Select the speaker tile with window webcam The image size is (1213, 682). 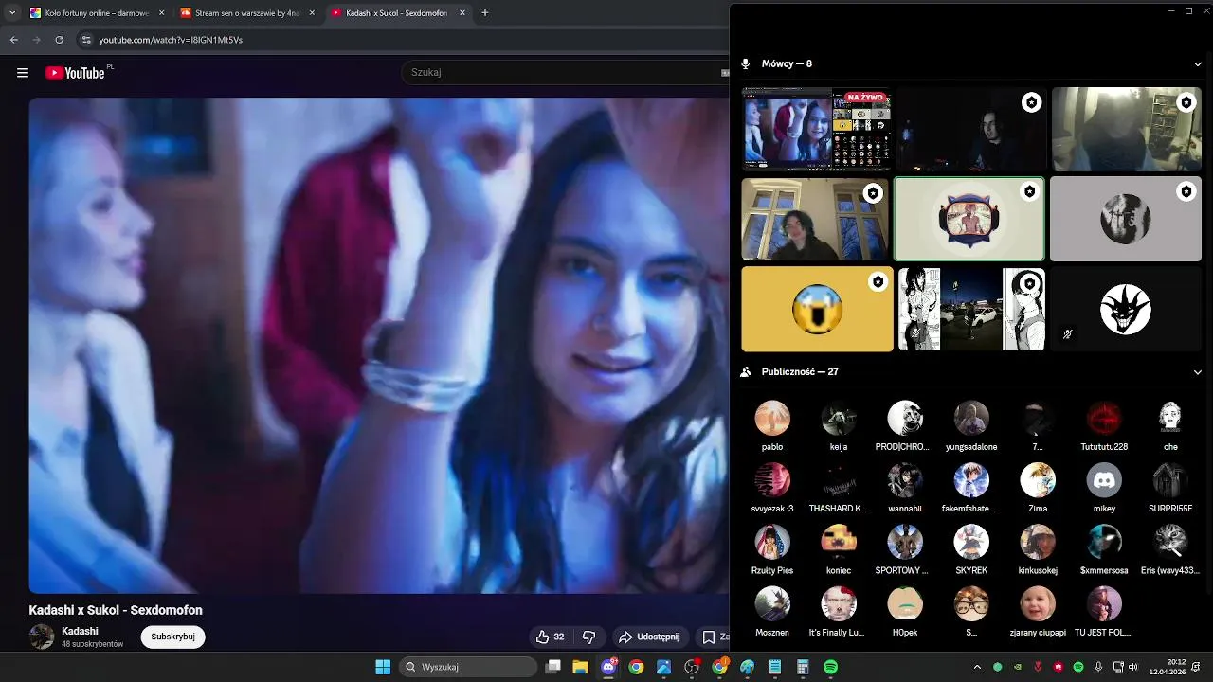(x=815, y=219)
